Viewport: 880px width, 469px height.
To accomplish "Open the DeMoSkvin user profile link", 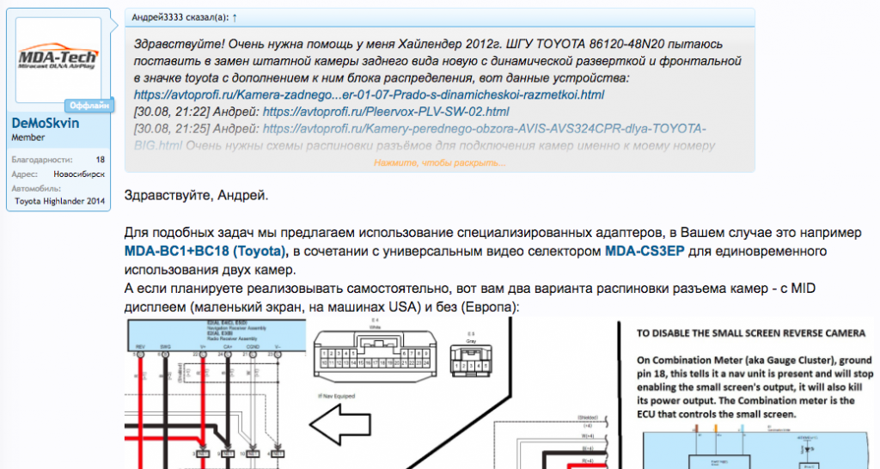I will (x=46, y=123).
